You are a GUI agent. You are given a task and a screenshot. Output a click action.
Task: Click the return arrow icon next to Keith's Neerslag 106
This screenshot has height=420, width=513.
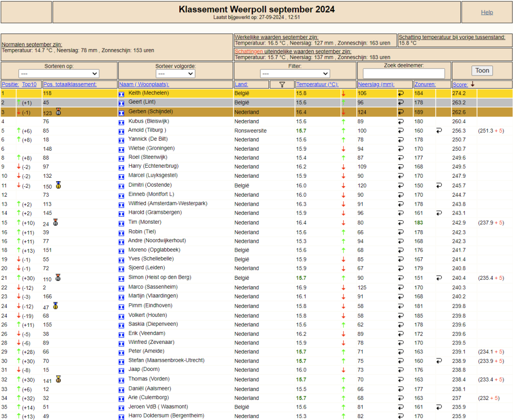401,94
